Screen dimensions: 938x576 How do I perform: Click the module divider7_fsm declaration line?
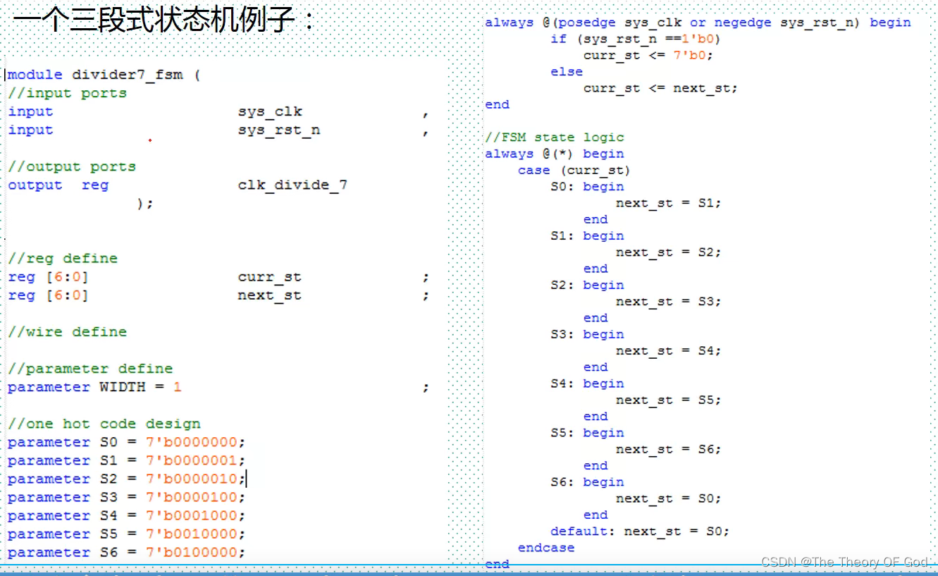[x=104, y=75]
